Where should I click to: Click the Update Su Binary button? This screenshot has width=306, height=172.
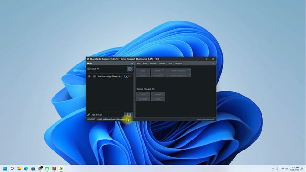[178, 75]
